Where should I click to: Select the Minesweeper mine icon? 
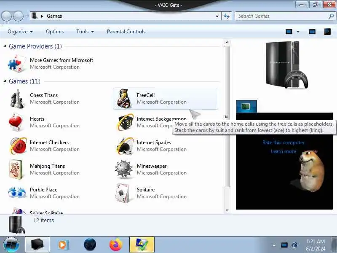(123, 169)
